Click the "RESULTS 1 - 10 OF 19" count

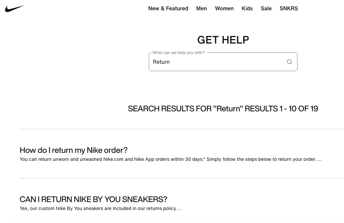pyautogui.click(x=281, y=109)
